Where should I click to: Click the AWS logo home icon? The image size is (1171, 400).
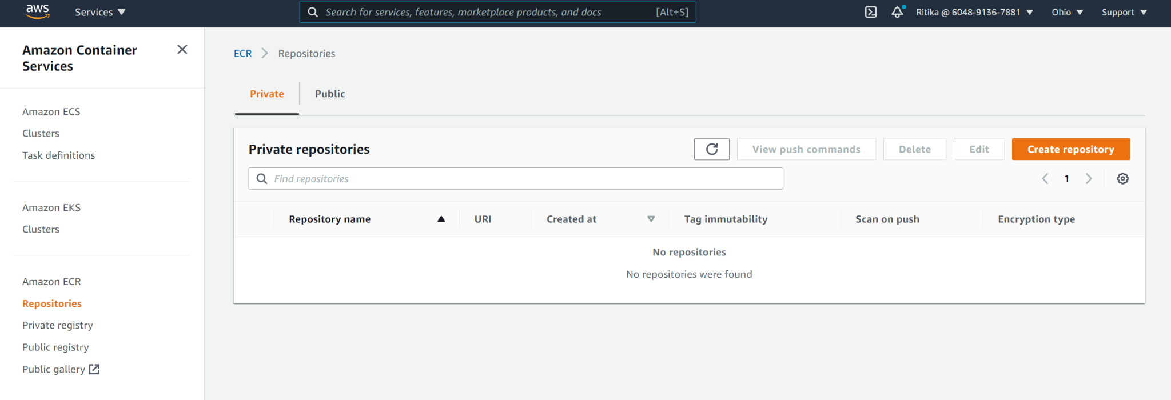tap(38, 11)
